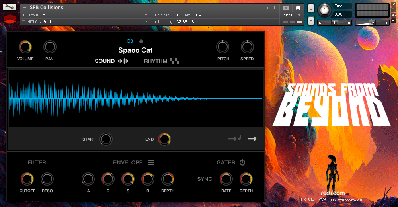Screen dimensions: 398x207
Task: Open the MIDI Ch dropdown arrow
Action: [x=146, y=22]
